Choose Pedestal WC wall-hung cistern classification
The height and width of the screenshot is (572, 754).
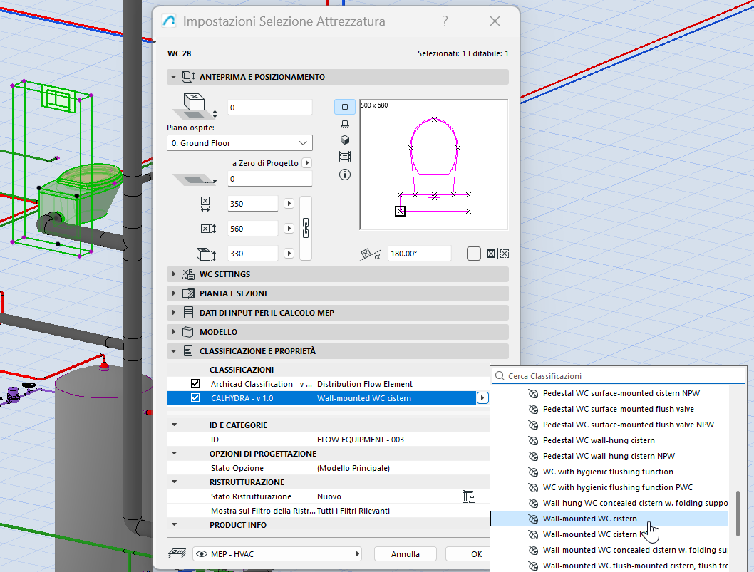598,440
